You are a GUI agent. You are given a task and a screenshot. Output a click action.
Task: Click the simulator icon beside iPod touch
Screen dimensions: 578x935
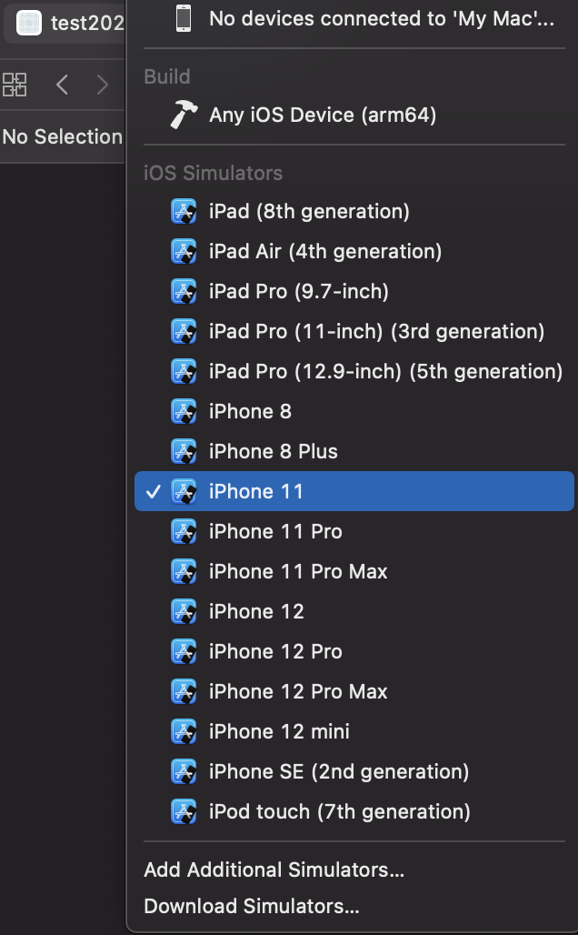184,811
